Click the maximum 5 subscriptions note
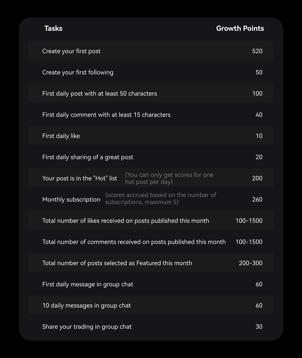Image resolution: width=302 pixels, height=358 pixels. (160, 199)
